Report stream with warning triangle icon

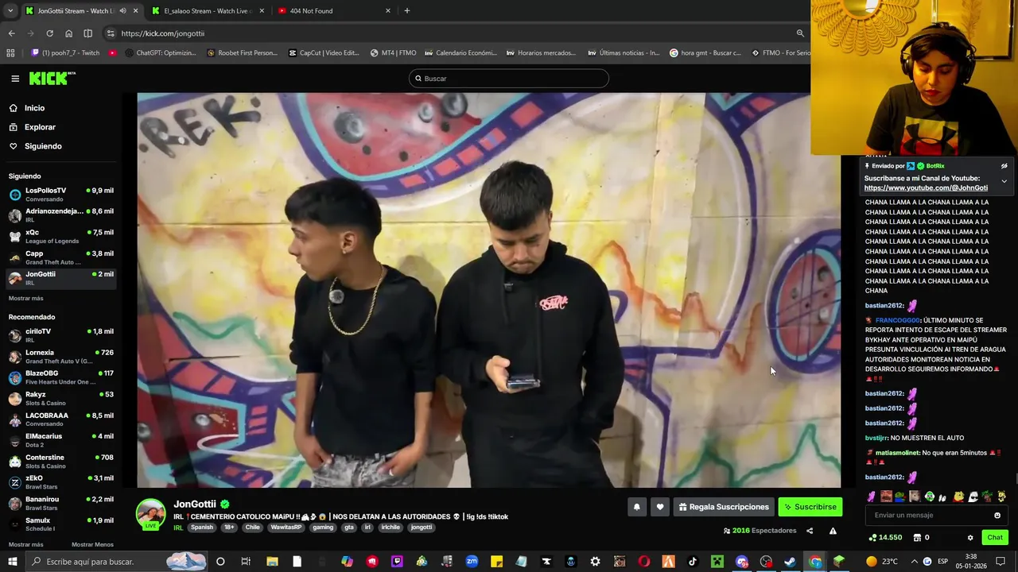(833, 531)
